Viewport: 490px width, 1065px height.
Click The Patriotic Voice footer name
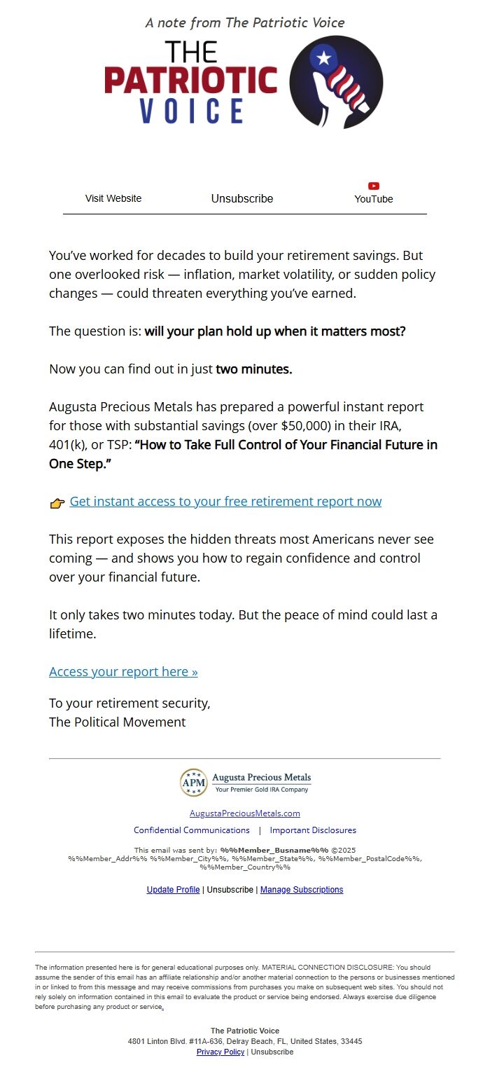245,1031
